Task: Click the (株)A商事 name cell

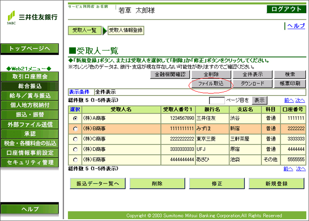Action: point(121,118)
